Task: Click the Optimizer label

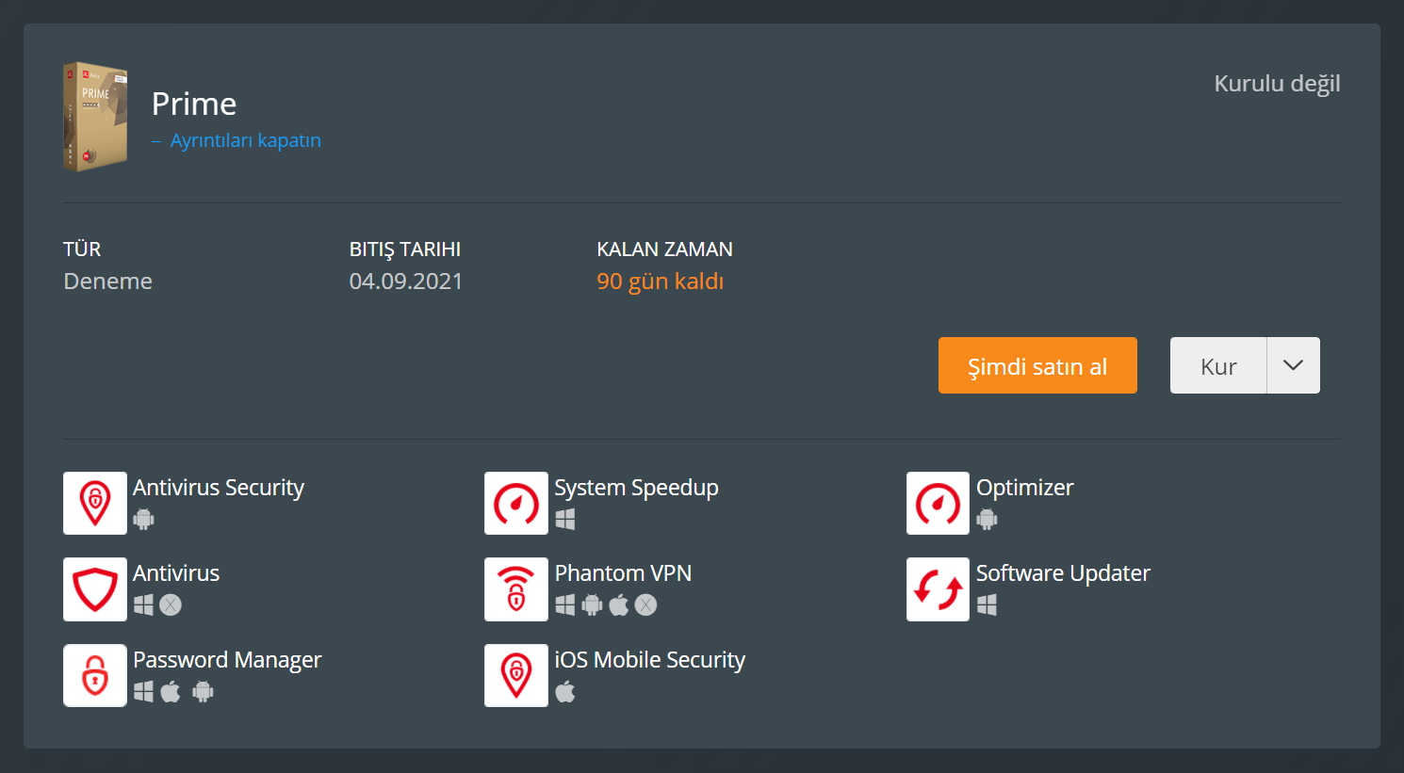Action: point(1024,488)
